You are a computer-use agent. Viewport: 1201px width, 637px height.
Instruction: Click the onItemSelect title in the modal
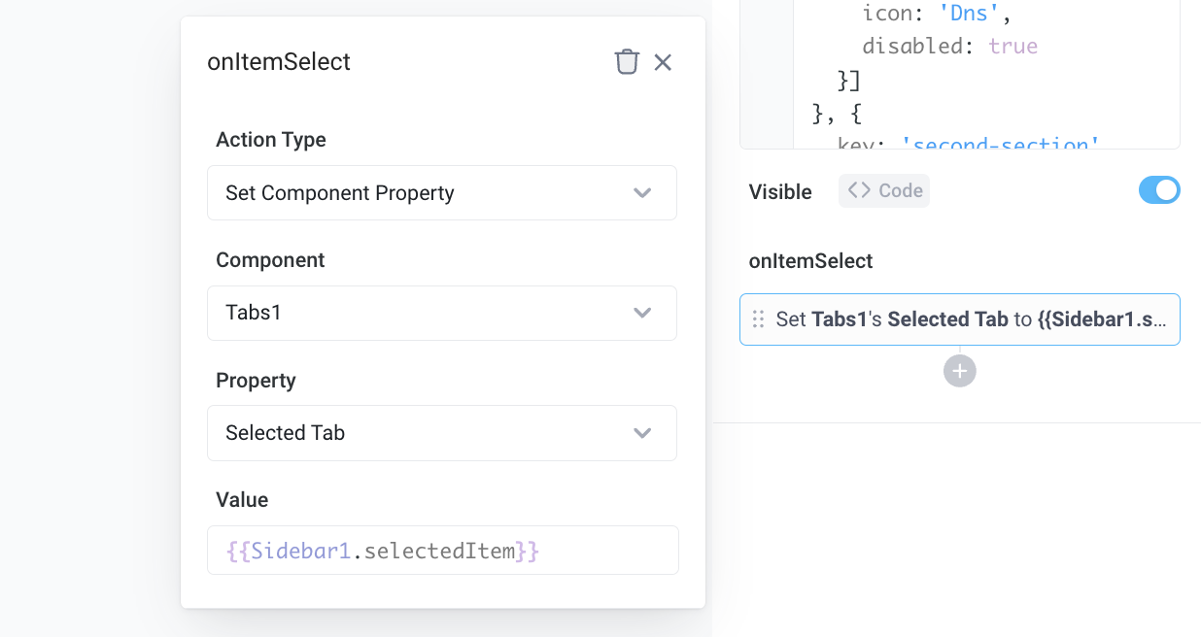278,61
